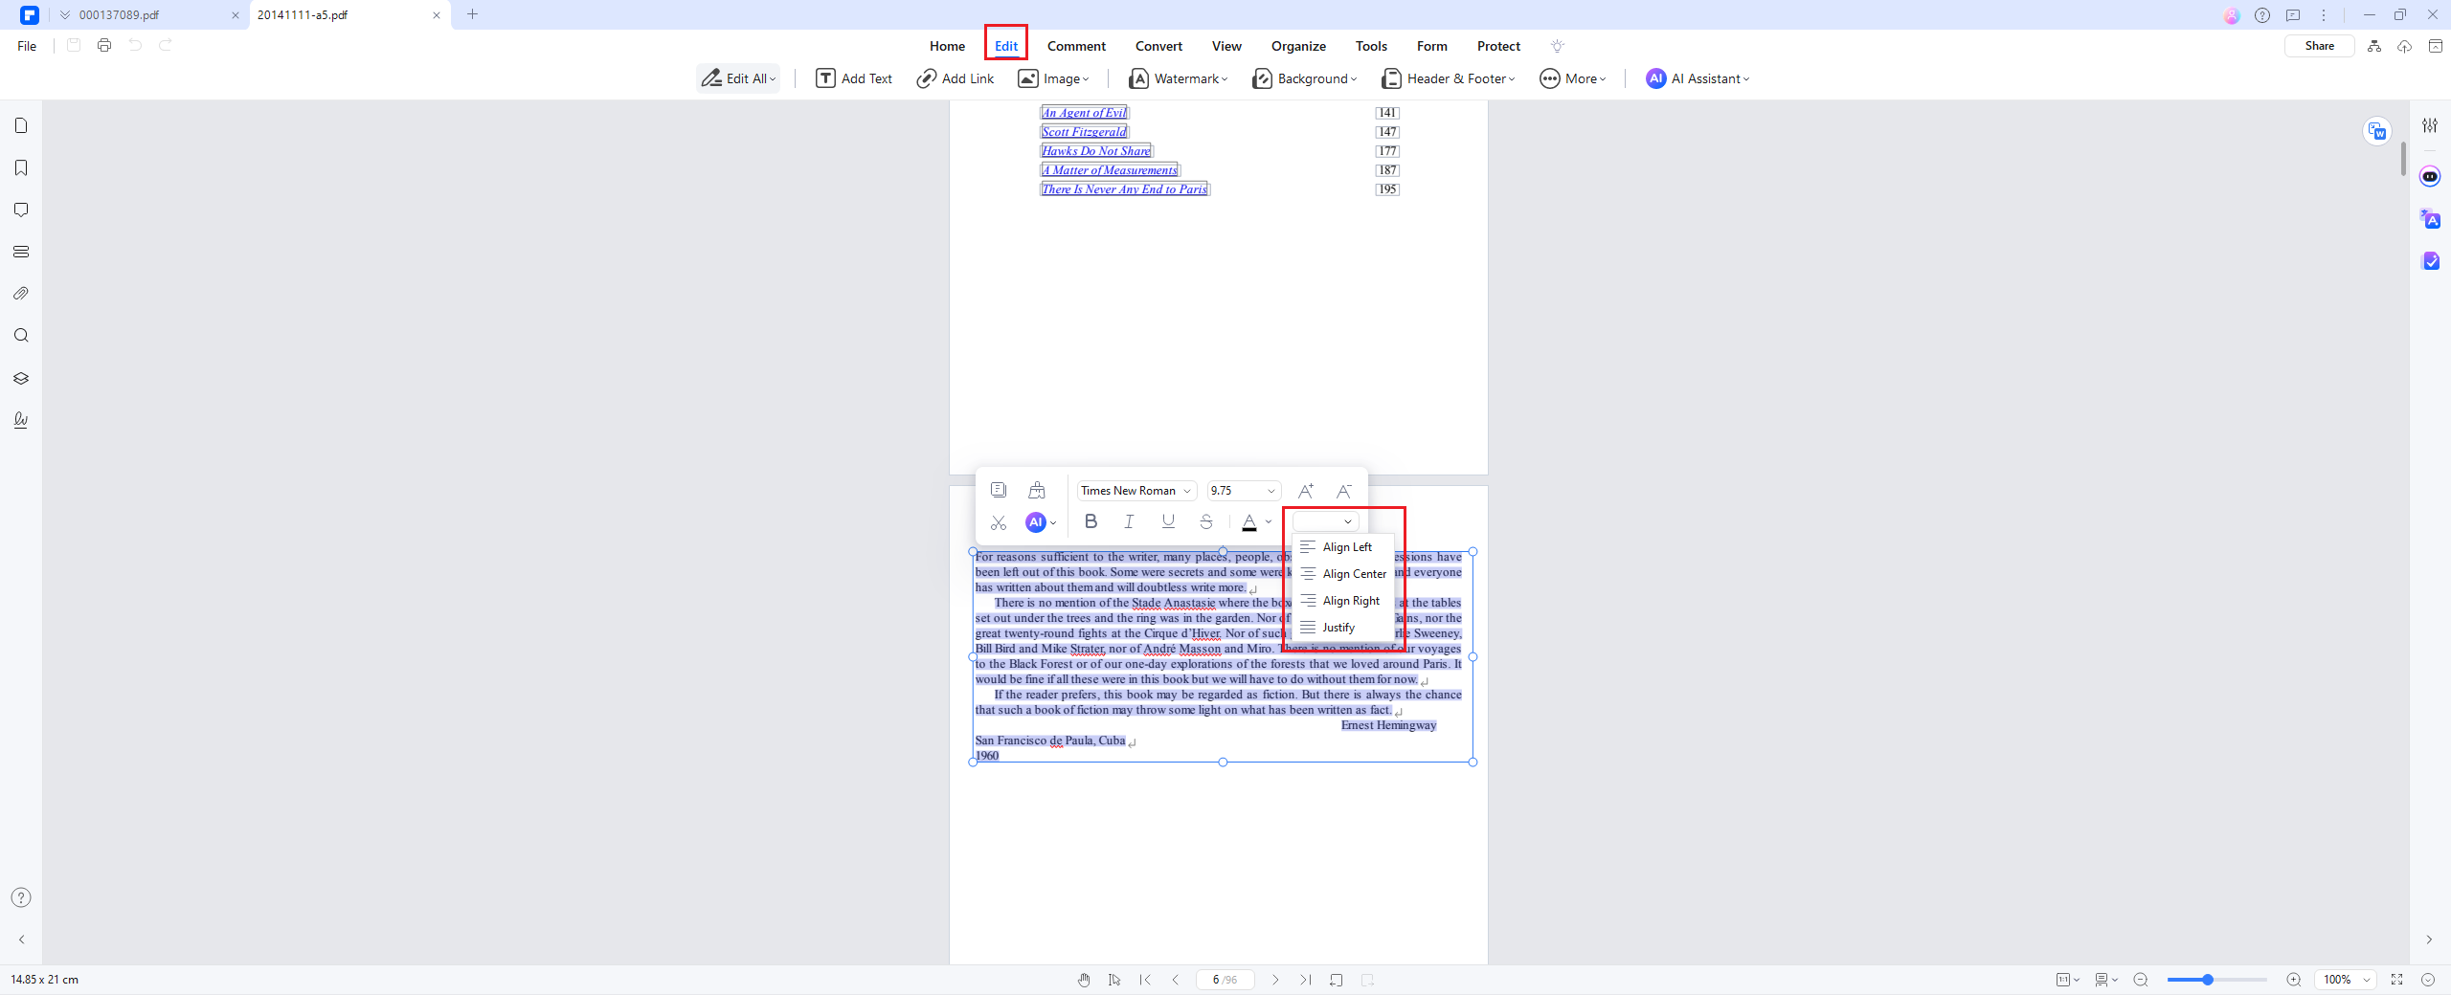Viewport: 2451px width, 995px height.
Task: Go to last page
Action: click(1306, 980)
